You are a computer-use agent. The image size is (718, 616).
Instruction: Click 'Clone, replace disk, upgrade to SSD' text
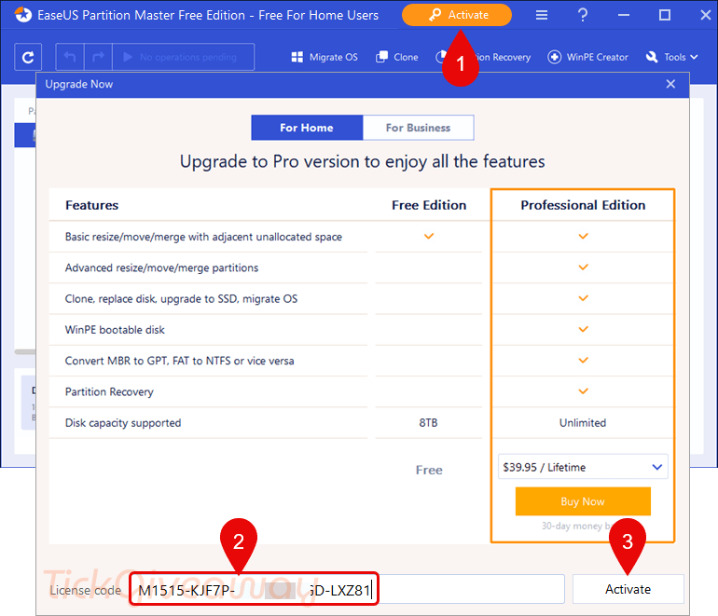coord(181,299)
